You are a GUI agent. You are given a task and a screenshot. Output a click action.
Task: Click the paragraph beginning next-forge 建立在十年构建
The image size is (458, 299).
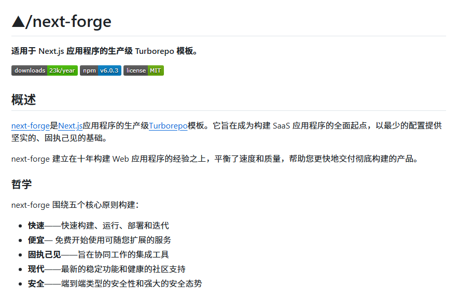[x=215, y=159]
